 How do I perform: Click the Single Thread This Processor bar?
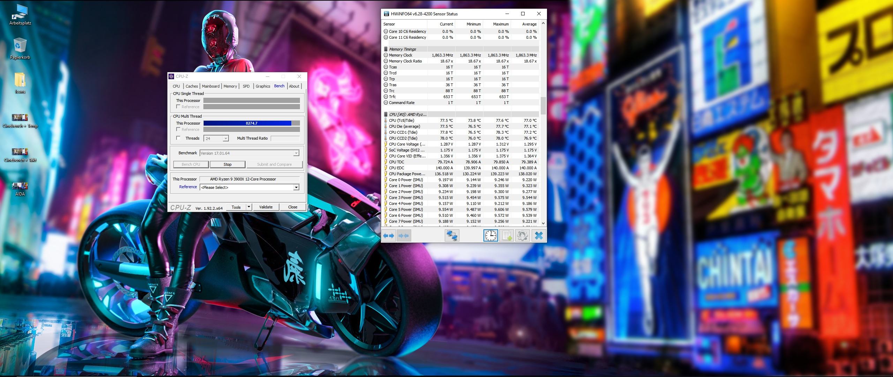click(x=252, y=101)
